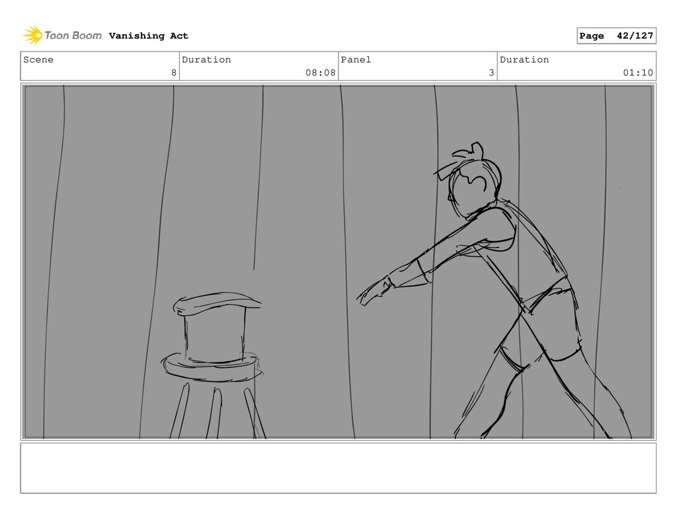Click the storyboard panel sketch thumbnail

point(338,262)
